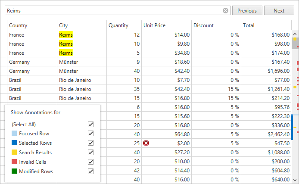
Task: Uncheck the (Select All) annotations checkbox
Action: [90, 124]
